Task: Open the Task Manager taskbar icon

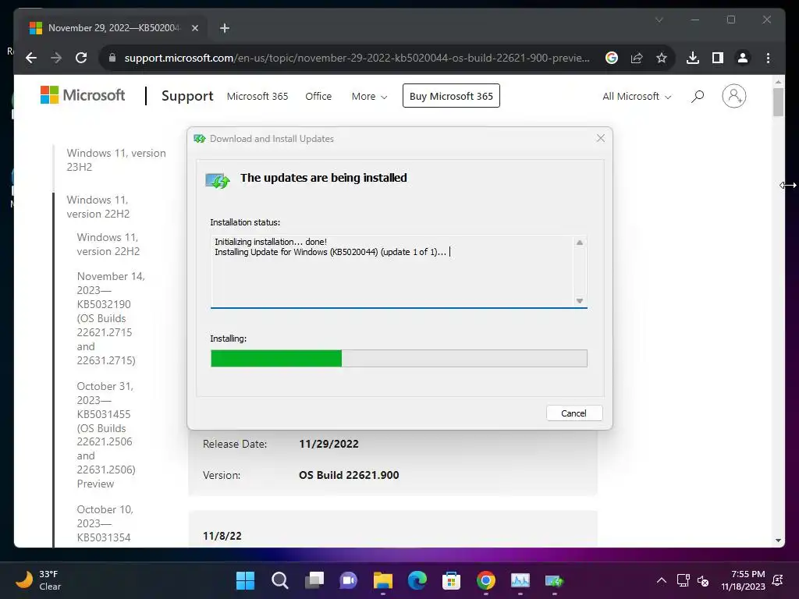Action: [x=520, y=580]
